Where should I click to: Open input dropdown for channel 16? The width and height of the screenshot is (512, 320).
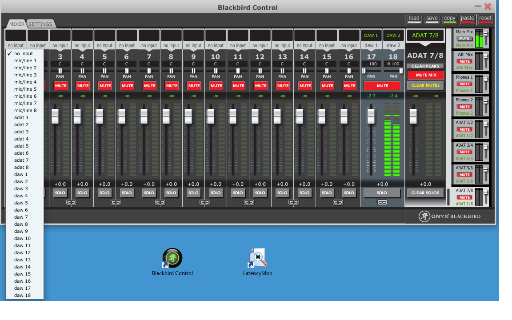(x=349, y=45)
